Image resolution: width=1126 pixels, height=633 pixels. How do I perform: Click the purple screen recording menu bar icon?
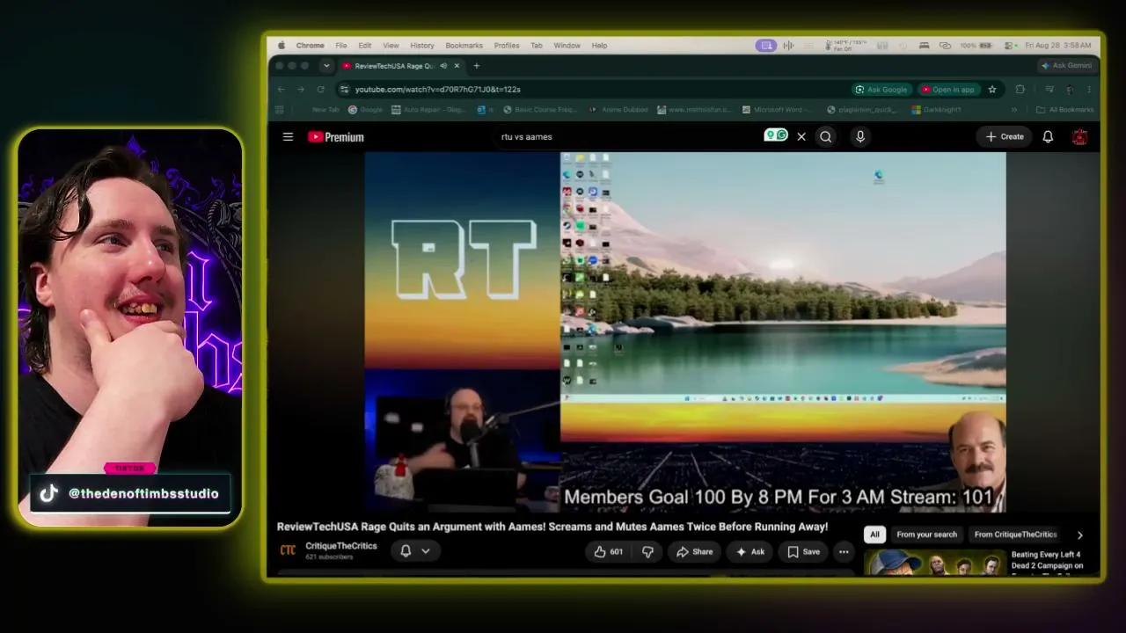[766, 46]
